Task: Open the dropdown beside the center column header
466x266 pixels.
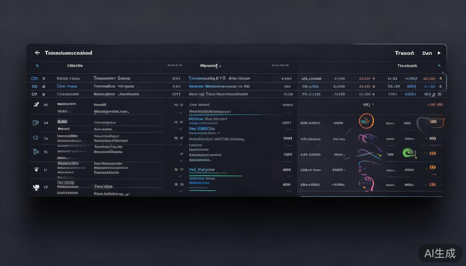Action: click(219, 66)
